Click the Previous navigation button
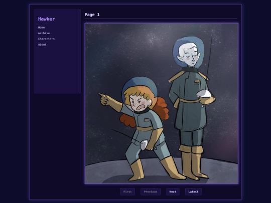The width and height of the screenshot is (271, 203). point(151,192)
